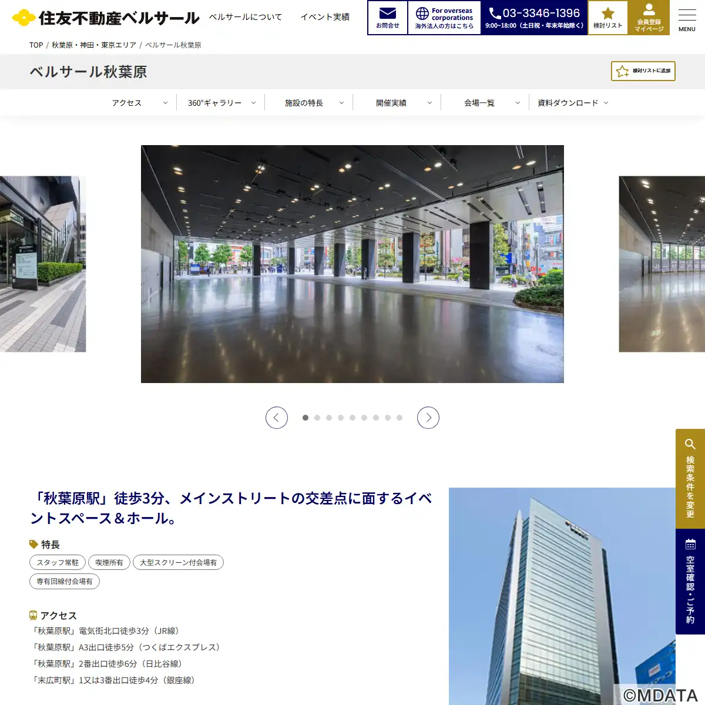Viewport: 705px width, 705px height.
Task: Open the 検索条件を変更 side tab
Action: click(690, 479)
